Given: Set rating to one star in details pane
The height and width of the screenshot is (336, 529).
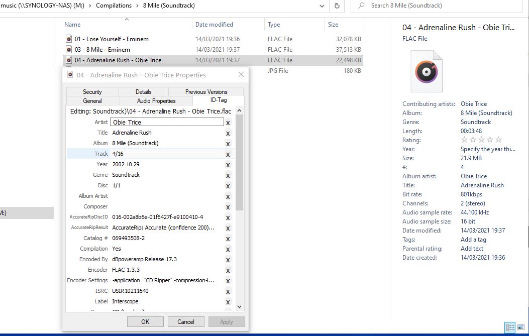Looking at the screenshot, I should click(x=464, y=140).
